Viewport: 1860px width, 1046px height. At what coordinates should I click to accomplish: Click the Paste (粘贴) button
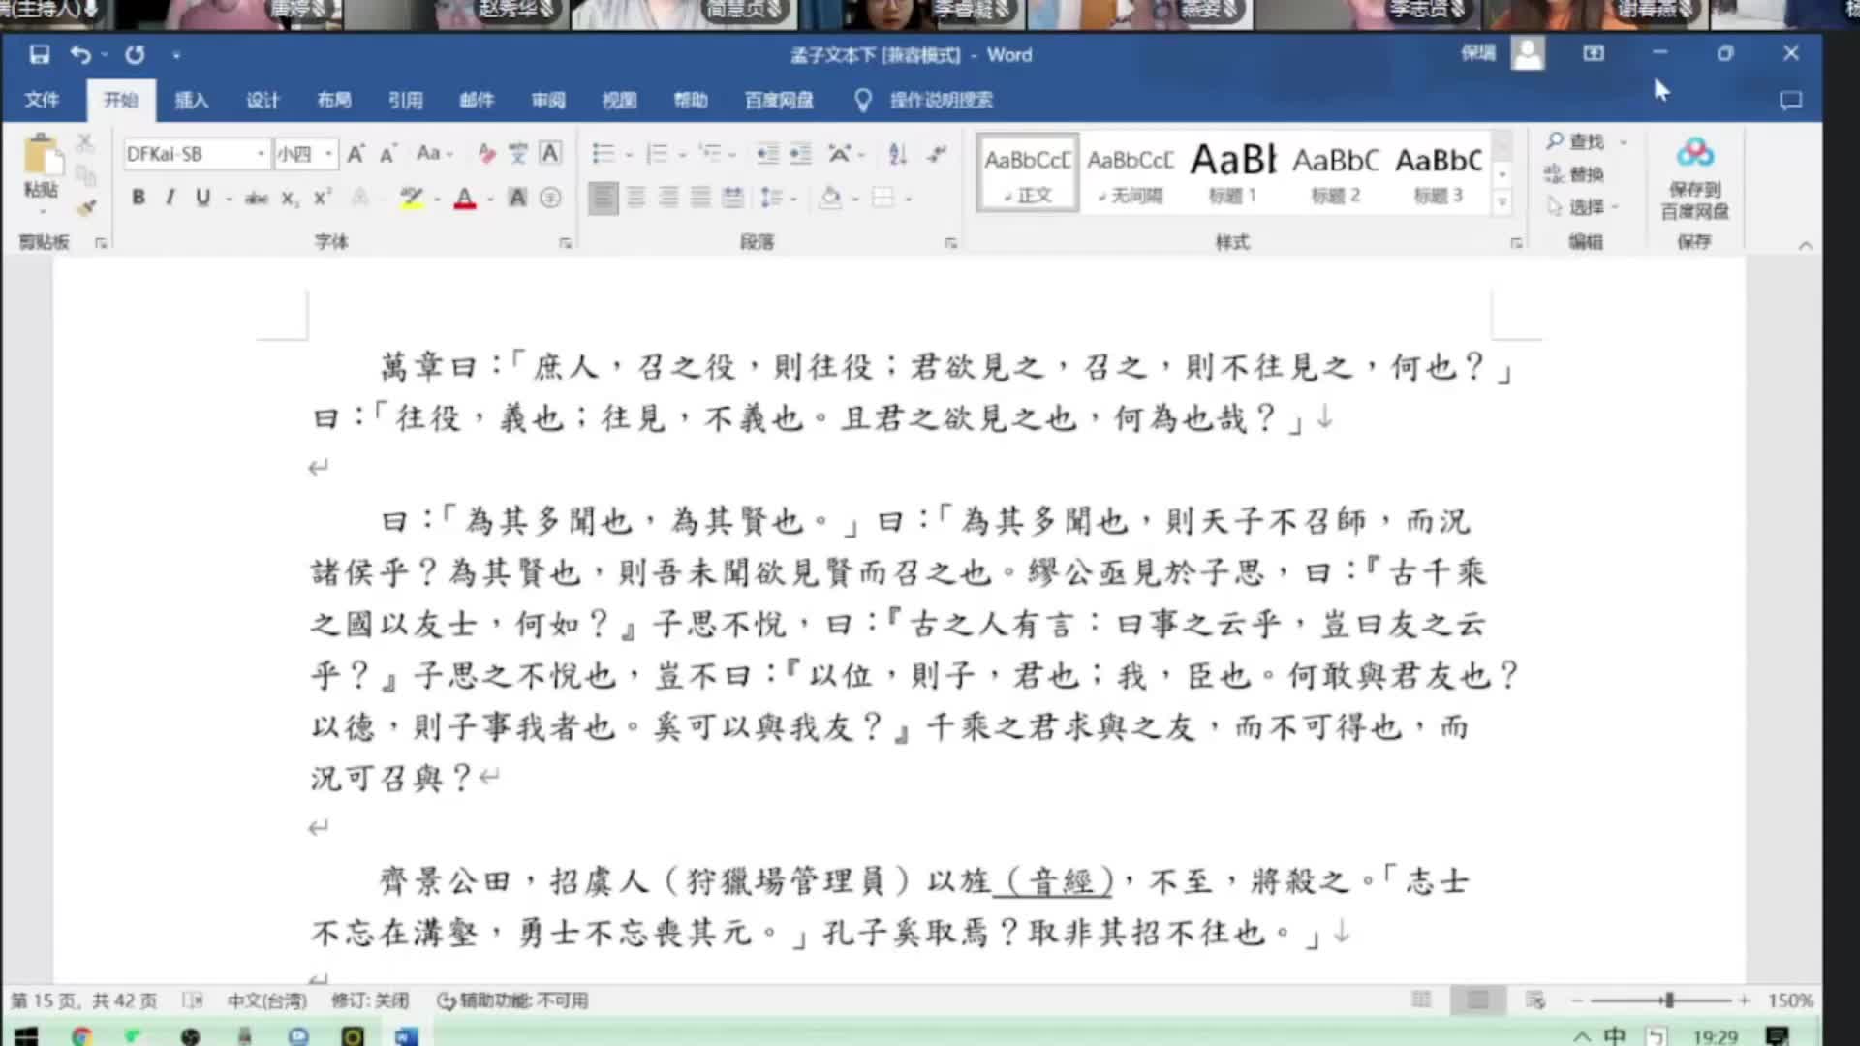[42, 174]
